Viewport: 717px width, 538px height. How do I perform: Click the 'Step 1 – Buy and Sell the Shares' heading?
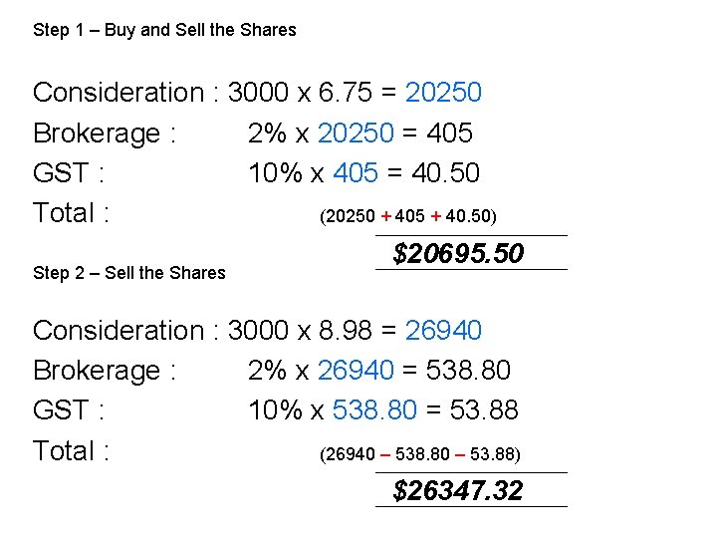click(164, 30)
